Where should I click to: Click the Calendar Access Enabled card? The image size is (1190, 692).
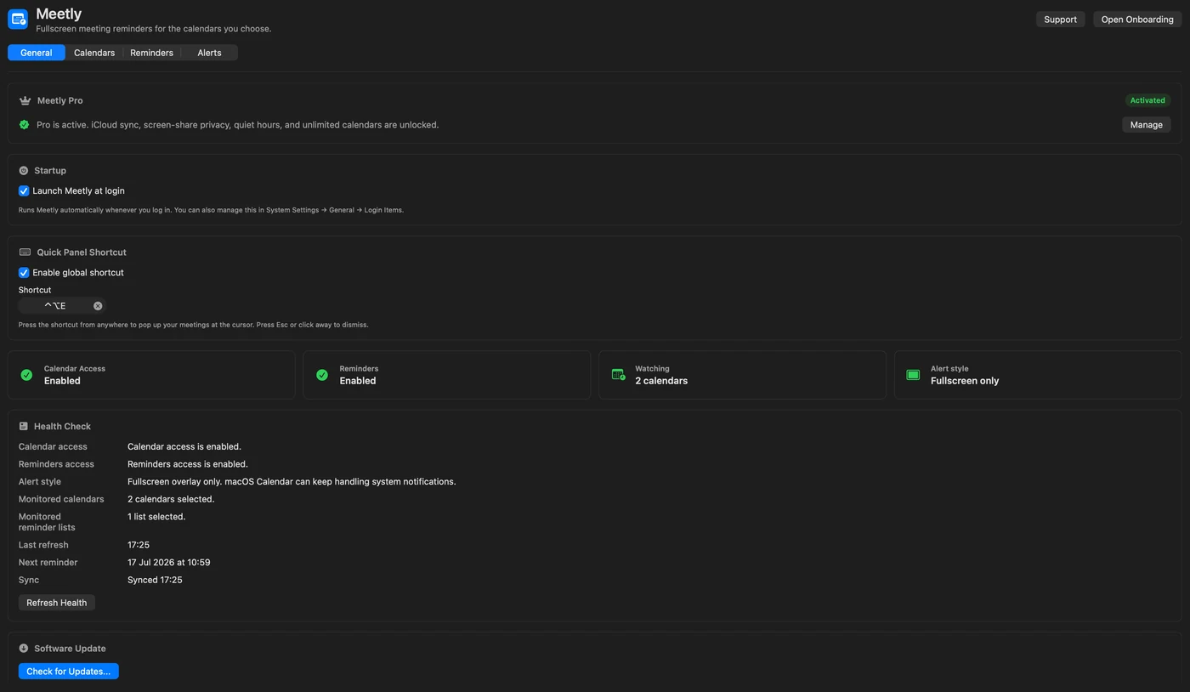click(151, 375)
